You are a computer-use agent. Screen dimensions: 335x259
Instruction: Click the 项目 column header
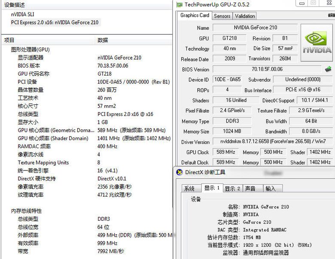(49, 40)
